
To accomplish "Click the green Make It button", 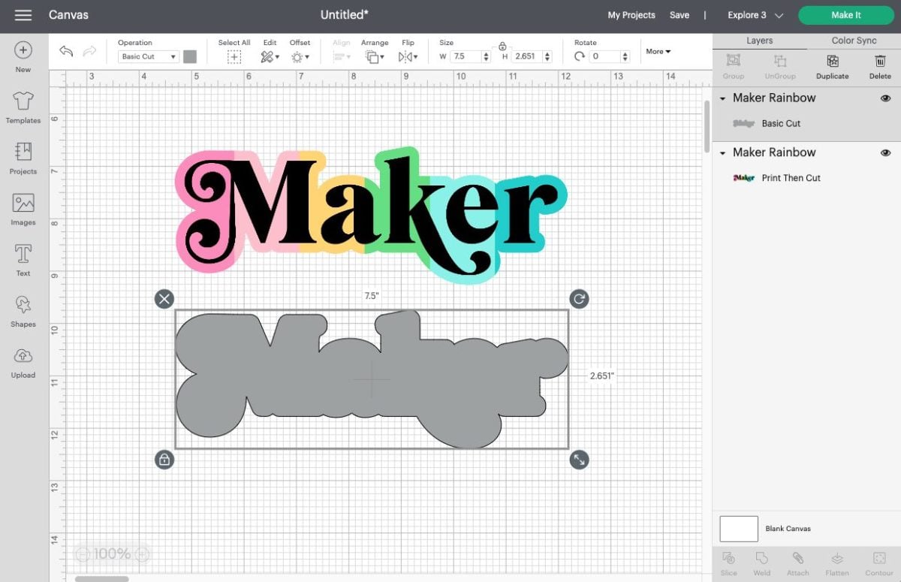I will coord(846,15).
